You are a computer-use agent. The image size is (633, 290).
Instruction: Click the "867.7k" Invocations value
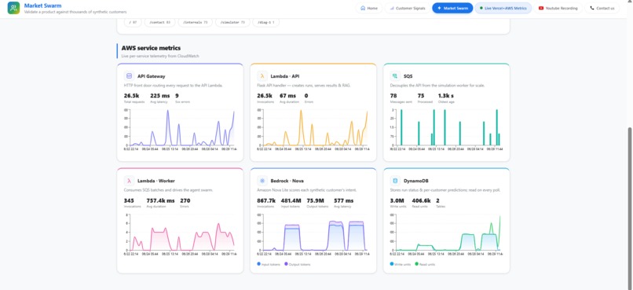[x=266, y=200]
